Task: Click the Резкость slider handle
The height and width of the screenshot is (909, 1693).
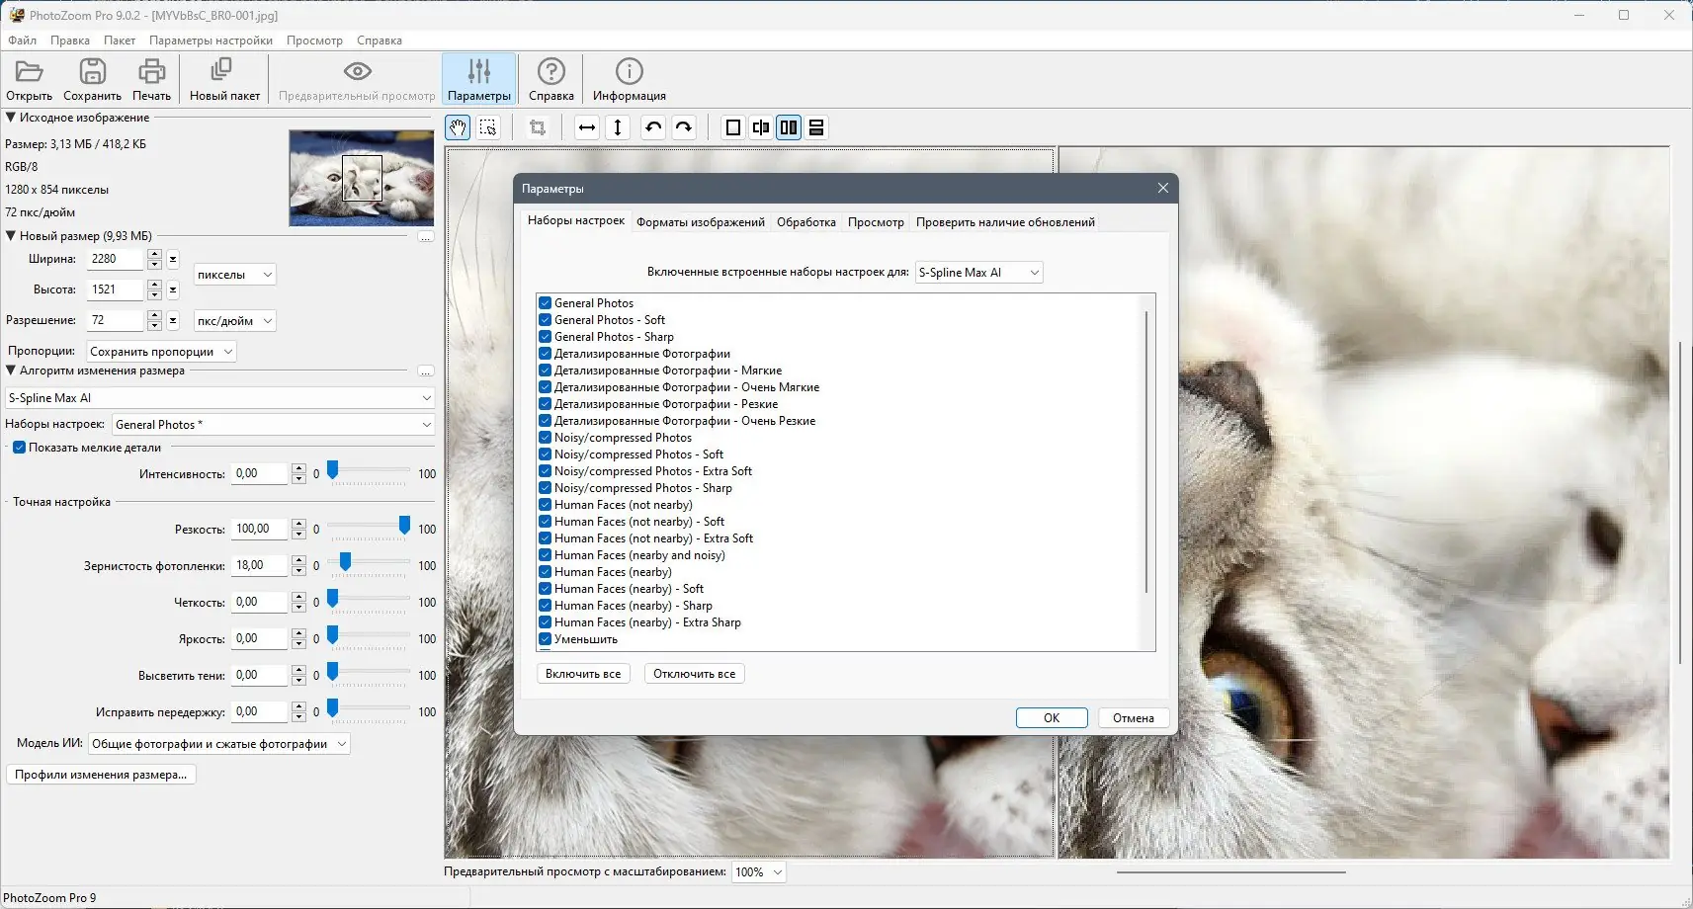Action: point(404,526)
